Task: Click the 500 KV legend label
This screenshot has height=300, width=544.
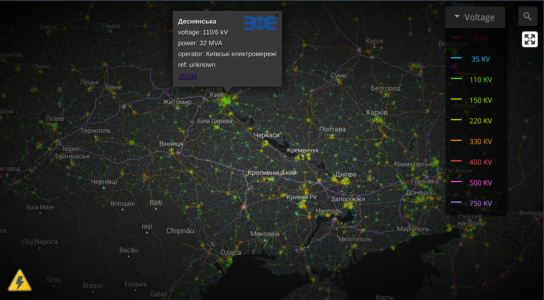Action: tap(480, 183)
